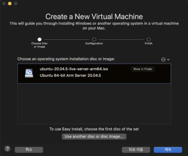Click the Create a New Virtual Machine heading
This screenshot has width=188, height=156.
[x=94, y=16]
